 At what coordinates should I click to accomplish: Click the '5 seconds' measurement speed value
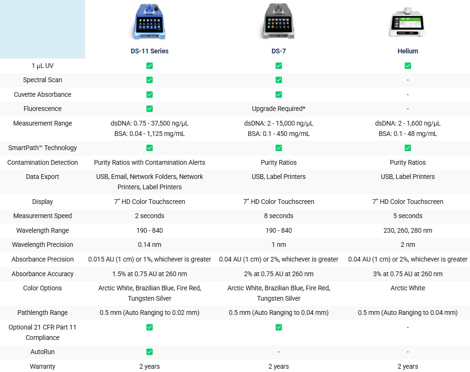point(408,216)
